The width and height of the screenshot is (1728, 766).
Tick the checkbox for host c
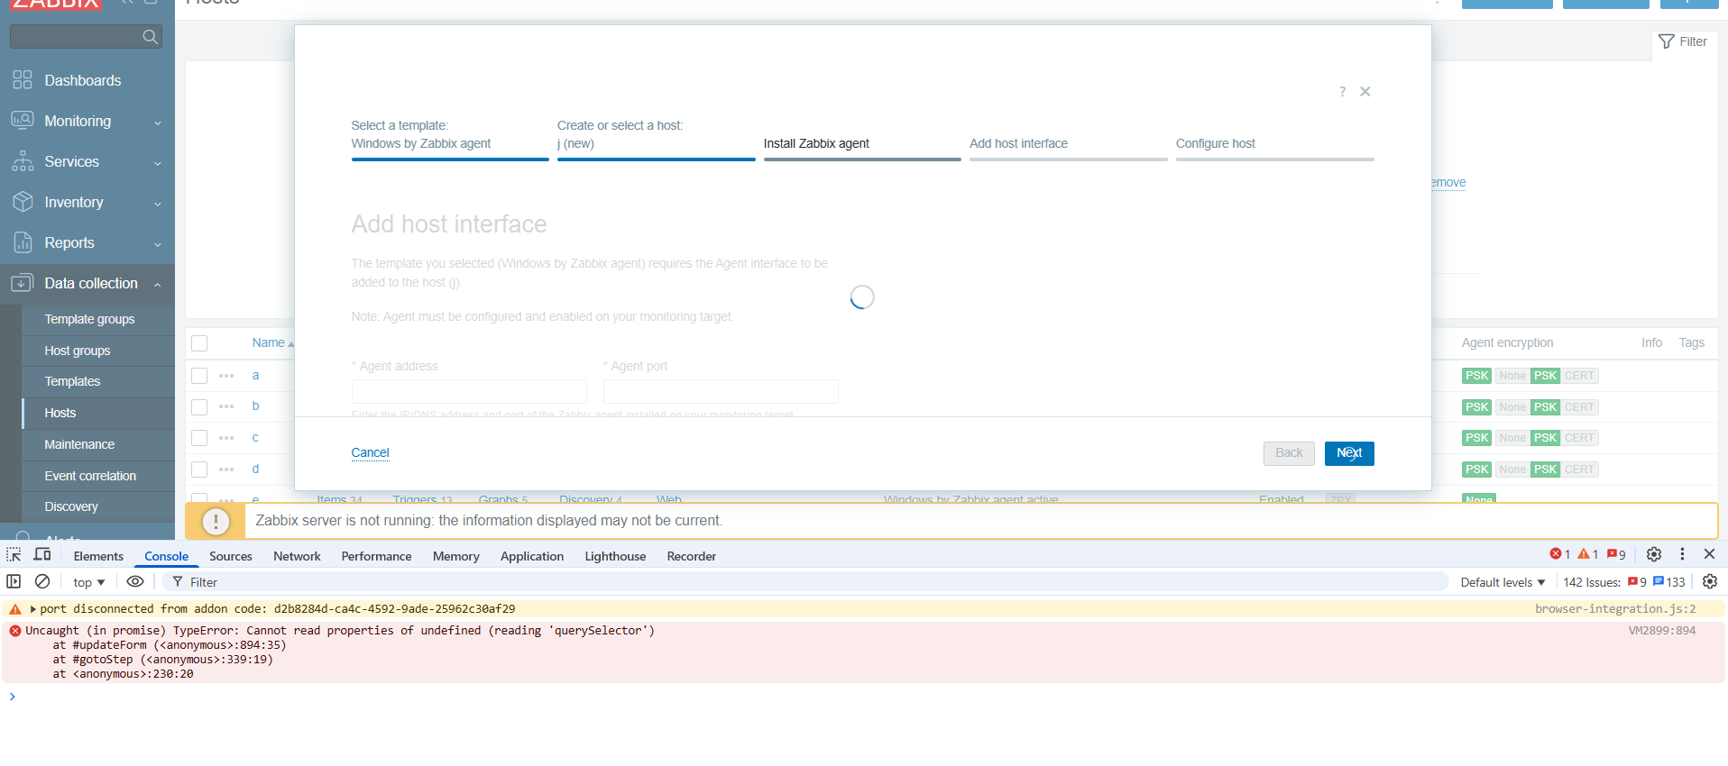tap(199, 438)
